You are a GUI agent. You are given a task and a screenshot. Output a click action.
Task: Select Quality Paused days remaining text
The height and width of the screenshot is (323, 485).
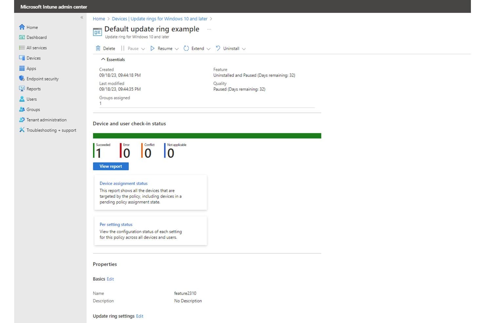(239, 89)
